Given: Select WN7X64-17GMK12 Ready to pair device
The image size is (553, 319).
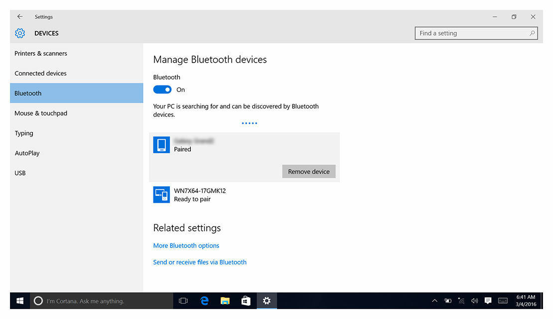Looking at the screenshot, I should click(244, 194).
